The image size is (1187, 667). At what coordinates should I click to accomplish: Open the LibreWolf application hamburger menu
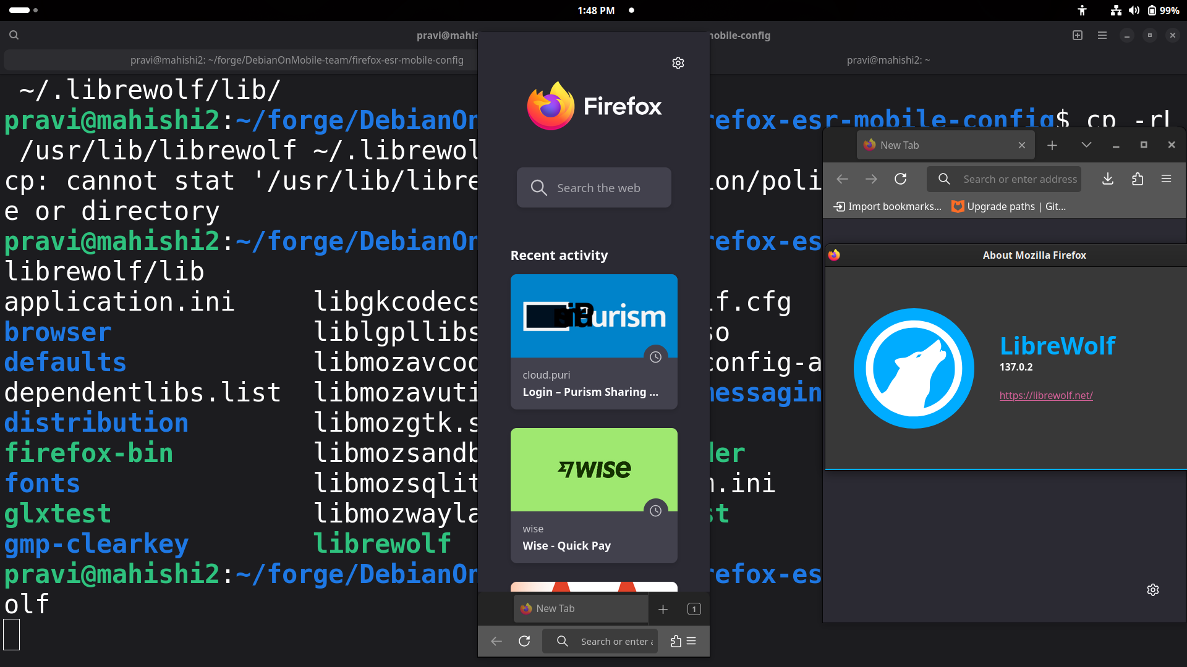click(x=1167, y=179)
